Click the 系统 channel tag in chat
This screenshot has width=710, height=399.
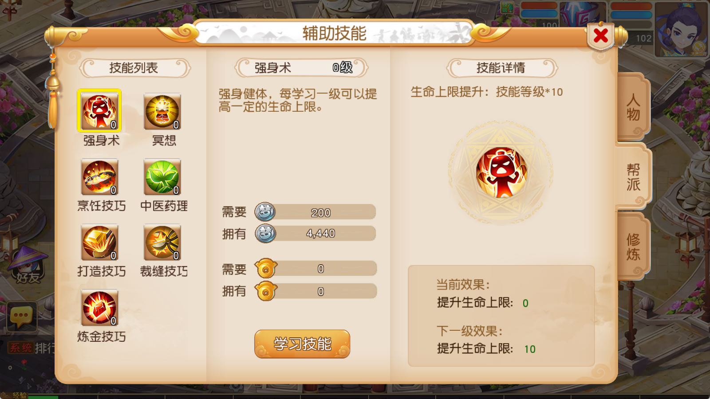[20, 348]
